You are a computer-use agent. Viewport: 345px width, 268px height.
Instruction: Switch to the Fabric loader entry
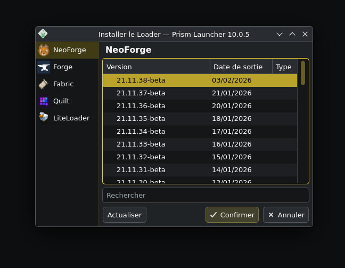63,84
